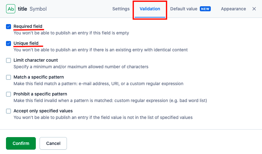Open the Default value tab

click(x=184, y=9)
